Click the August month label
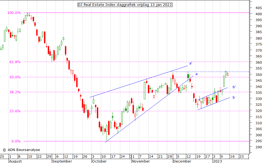 (x=16, y=161)
